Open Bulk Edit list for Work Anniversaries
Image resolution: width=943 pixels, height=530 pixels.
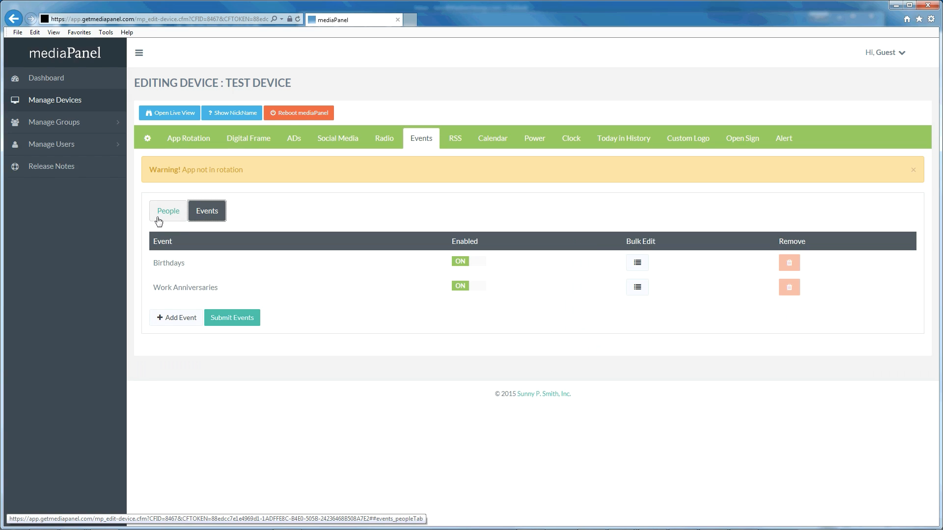[x=637, y=287]
